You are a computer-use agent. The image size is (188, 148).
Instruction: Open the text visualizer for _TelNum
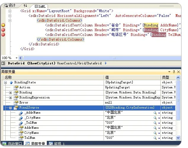pos(155,123)
